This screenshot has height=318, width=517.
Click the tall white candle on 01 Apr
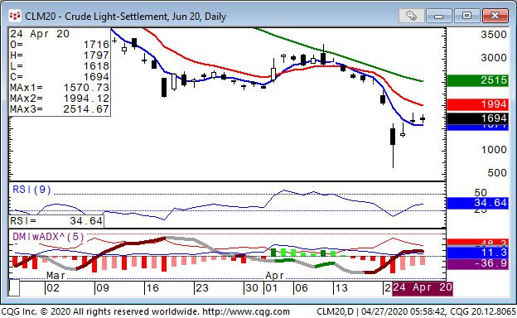pyautogui.click(x=273, y=71)
